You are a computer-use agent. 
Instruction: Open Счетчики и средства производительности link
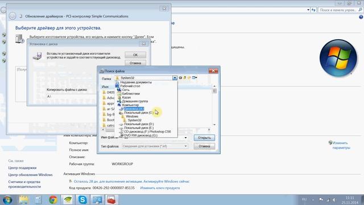click(24, 184)
